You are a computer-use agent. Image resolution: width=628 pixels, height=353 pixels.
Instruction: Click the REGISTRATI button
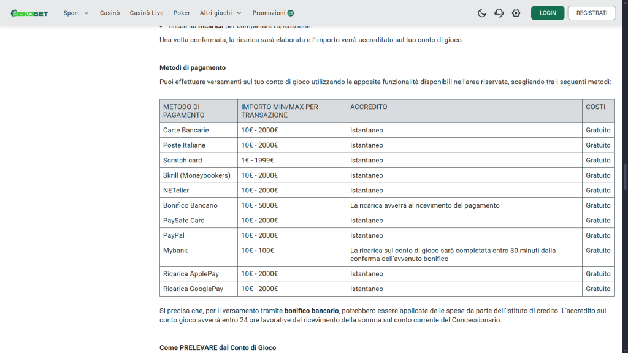click(x=591, y=13)
